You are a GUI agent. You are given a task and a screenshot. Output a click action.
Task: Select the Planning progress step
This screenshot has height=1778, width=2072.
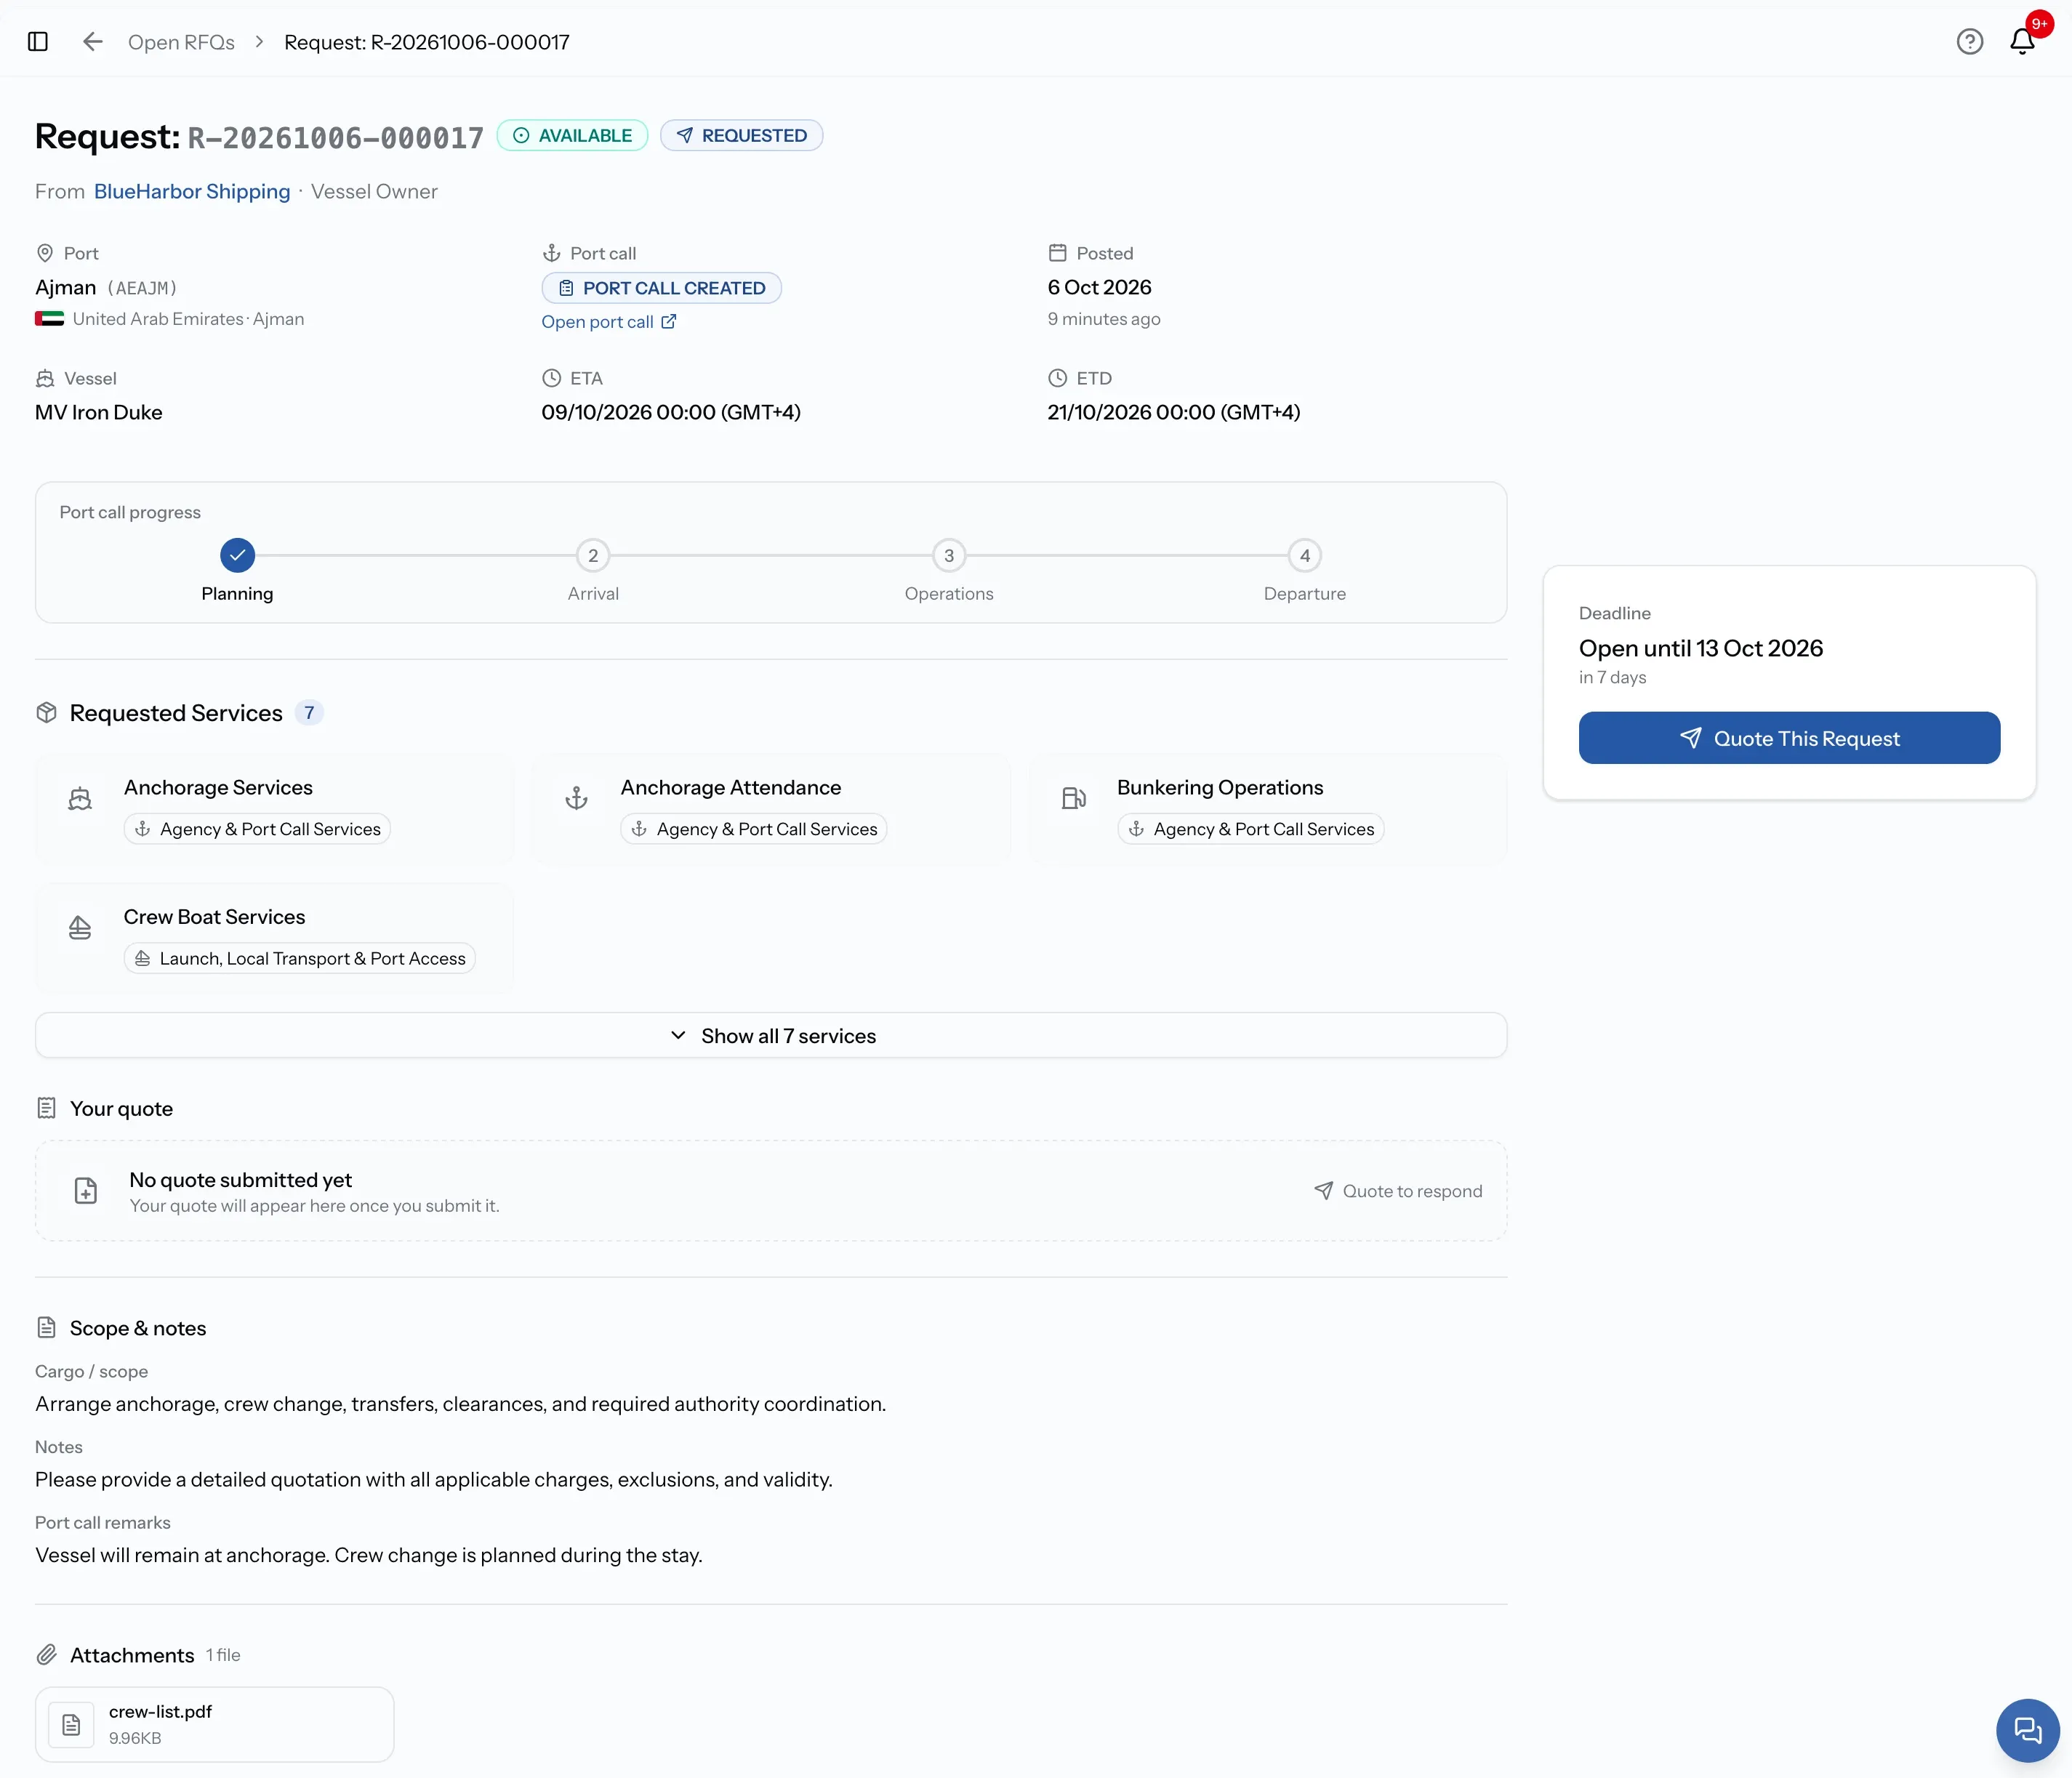point(237,555)
